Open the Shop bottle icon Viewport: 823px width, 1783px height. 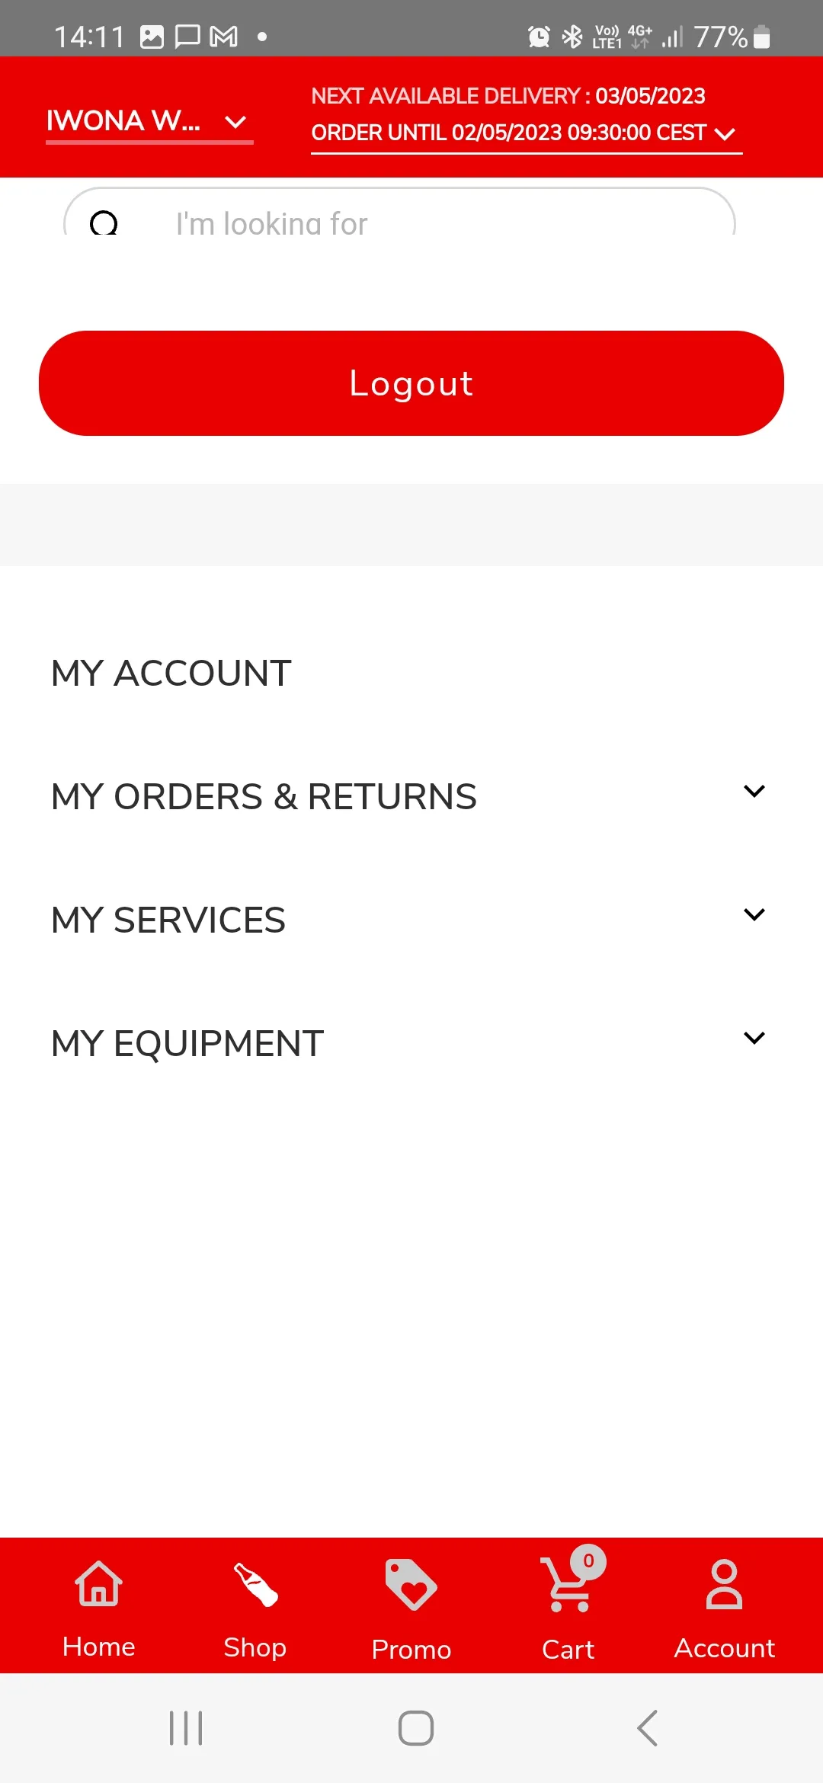(x=255, y=1584)
